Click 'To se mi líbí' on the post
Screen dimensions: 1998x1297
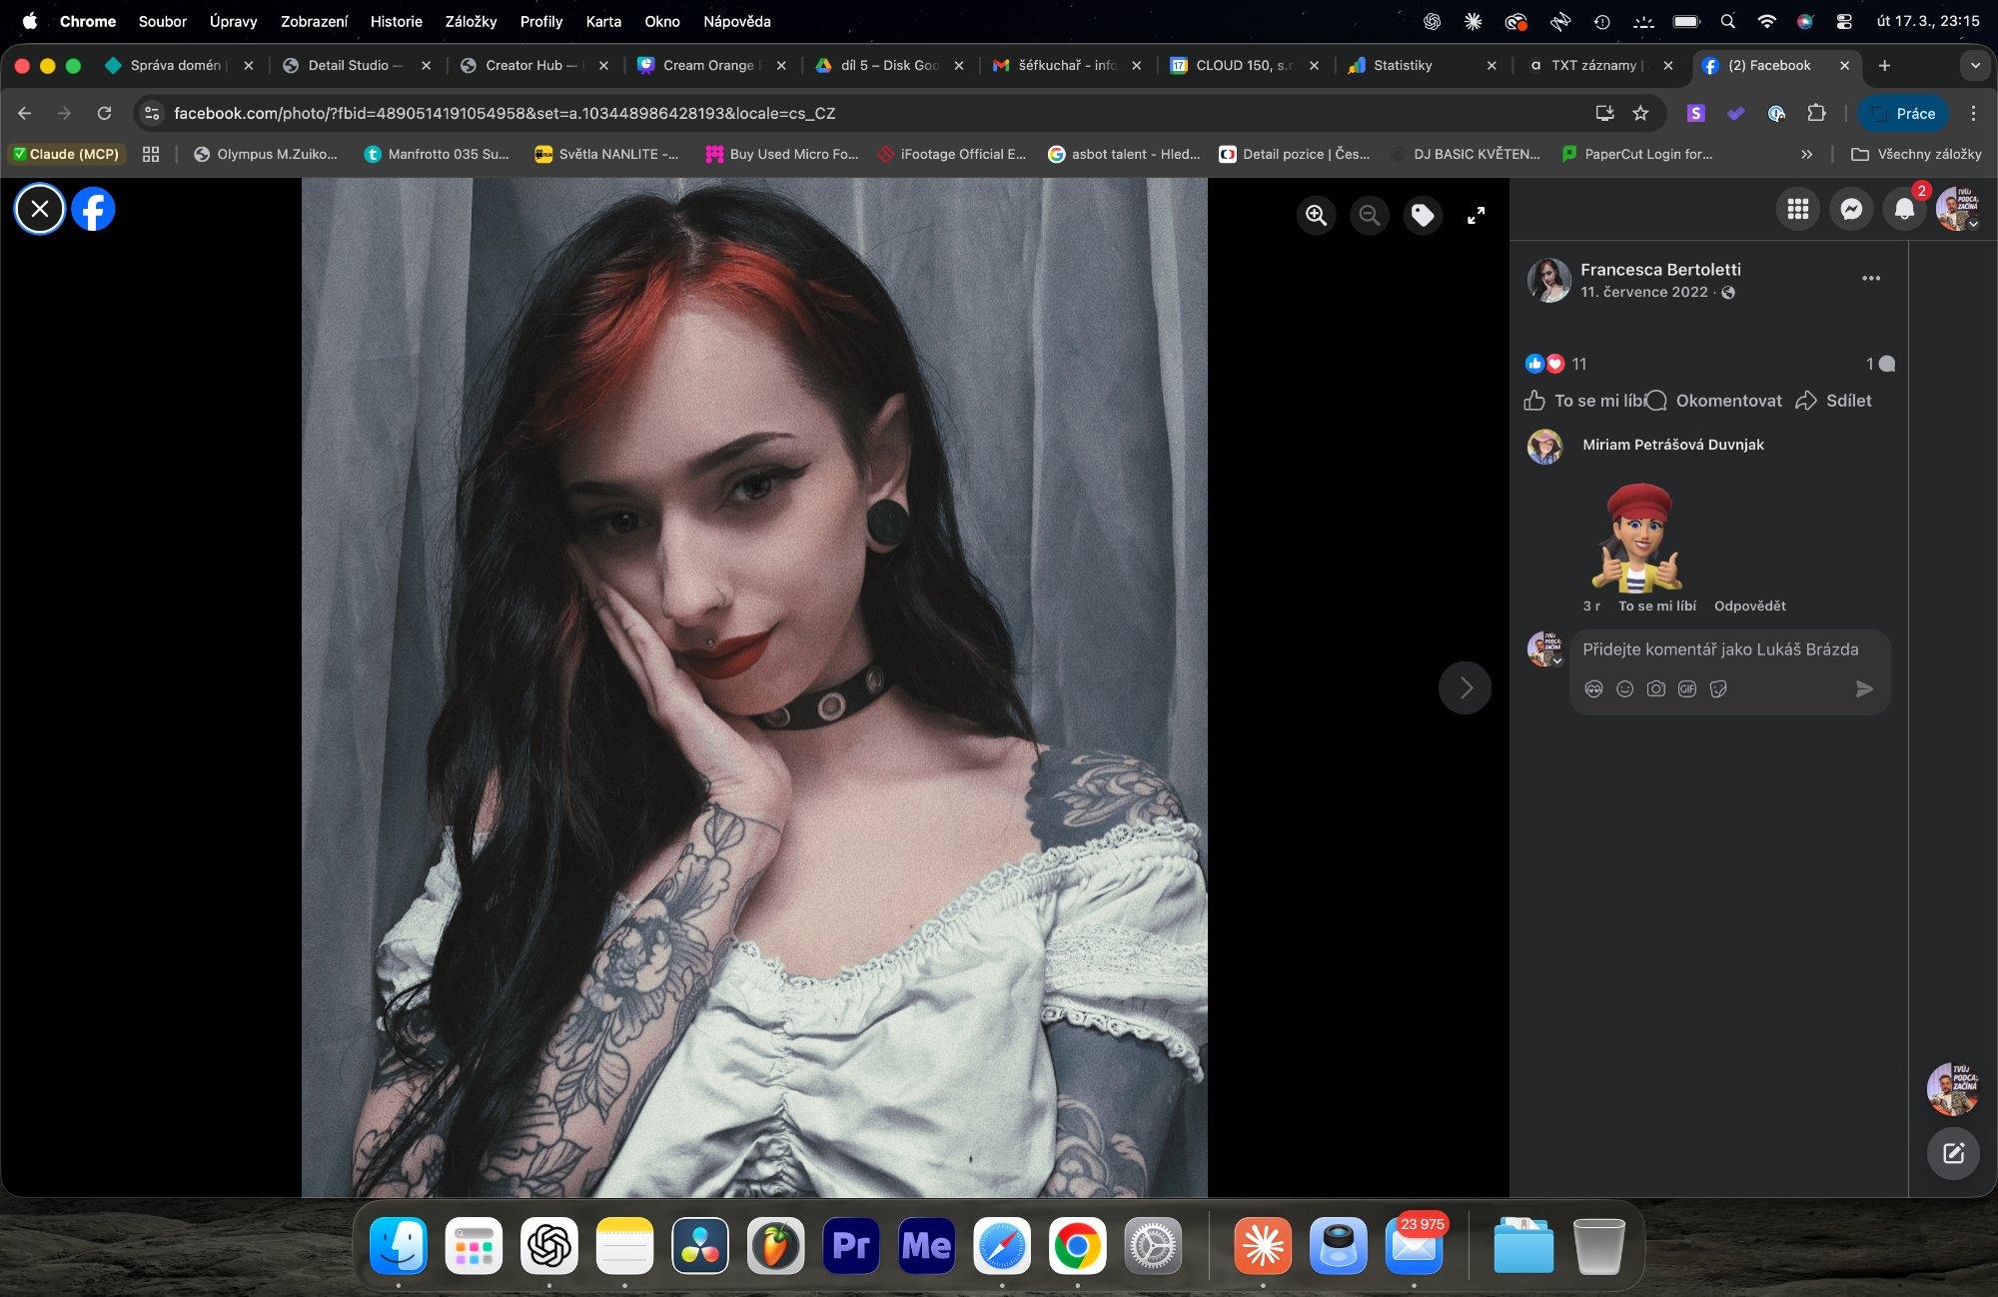click(x=1585, y=401)
